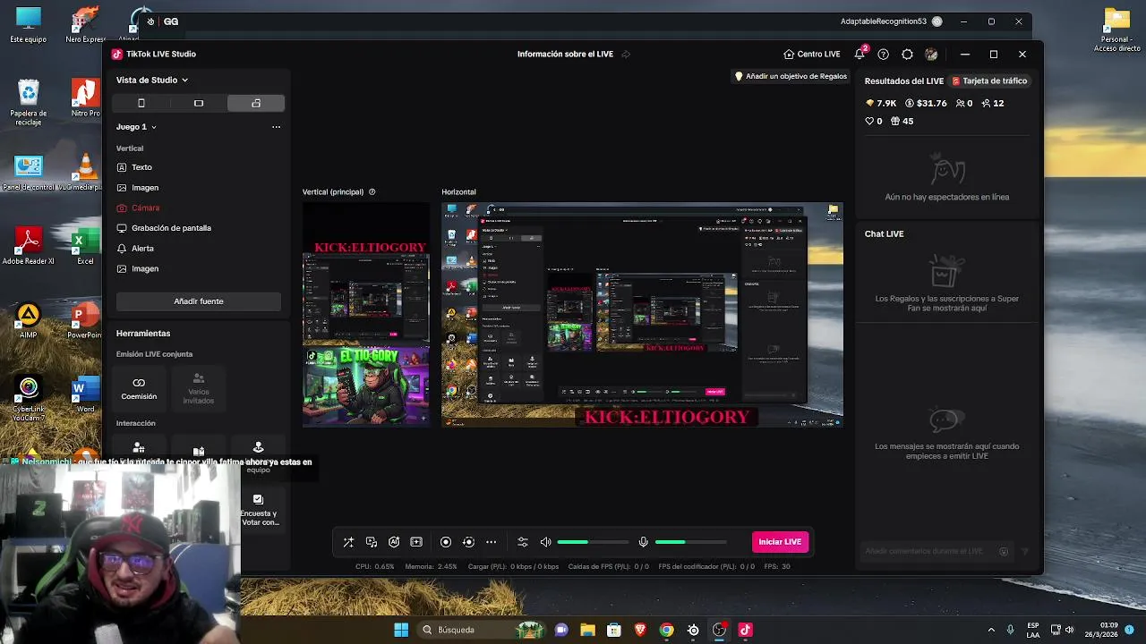Select the vertical preview canvas
This screenshot has height=644, width=1146.
click(x=366, y=315)
